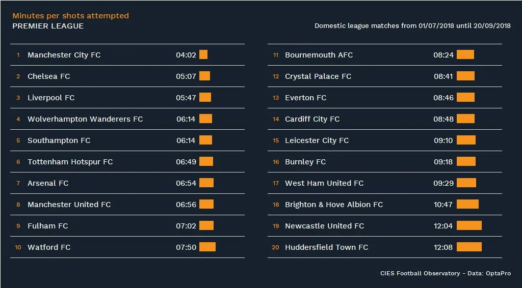Click the Crystal Palace FC entry
The width and height of the screenshot is (522, 288).
click(x=318, y=76)
